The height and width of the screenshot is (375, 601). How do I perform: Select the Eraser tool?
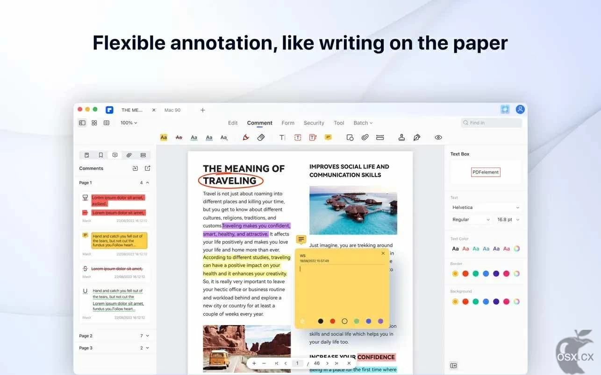click(x=261, y=137)
